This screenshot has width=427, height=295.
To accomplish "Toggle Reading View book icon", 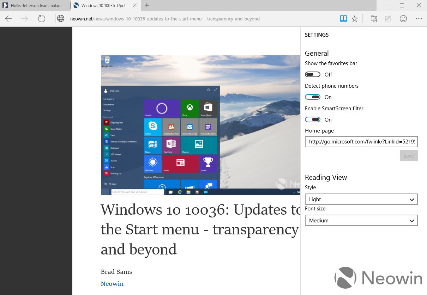I will [x=343, y=19].
